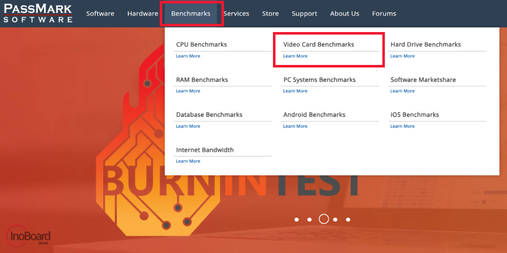Open the Services menu
Image resolution: width=507 pixels, height=253 pixels.
236,13
